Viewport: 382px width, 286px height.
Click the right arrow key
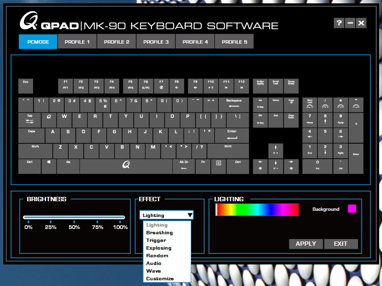coord(291,166)
